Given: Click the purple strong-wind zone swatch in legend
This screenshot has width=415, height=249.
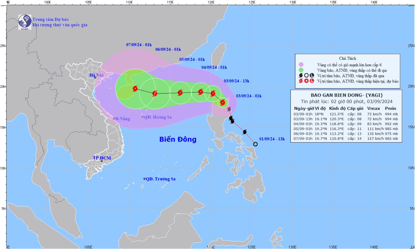Looking at the screenshot, I should click(x=301, y=64).
